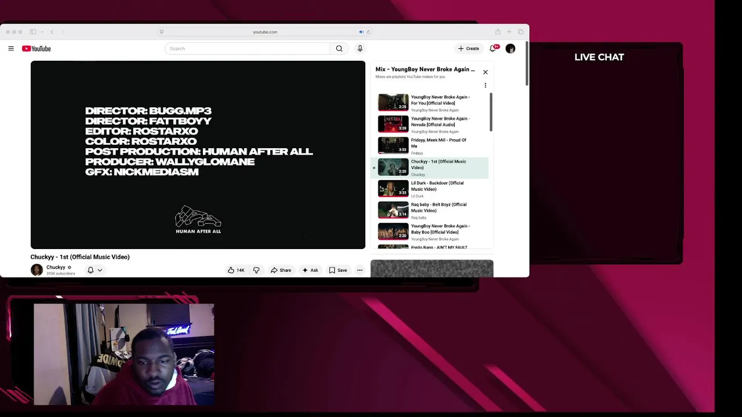Click the playlist panel scrollbar

click(490, 112)
